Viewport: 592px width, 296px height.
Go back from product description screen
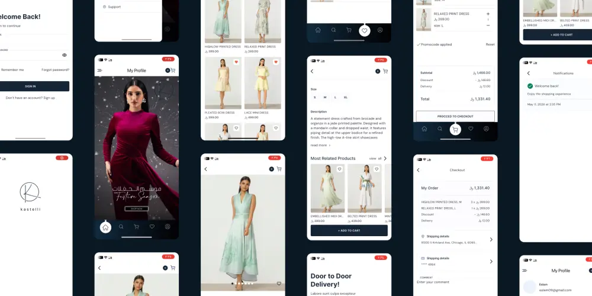tap(312, 71)
